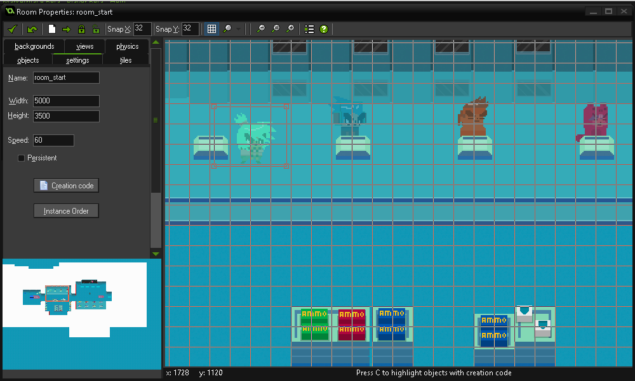This screenshot has width=635, height=381.
Task: Click the Speed field showing 60
Action: pos(53,140)
